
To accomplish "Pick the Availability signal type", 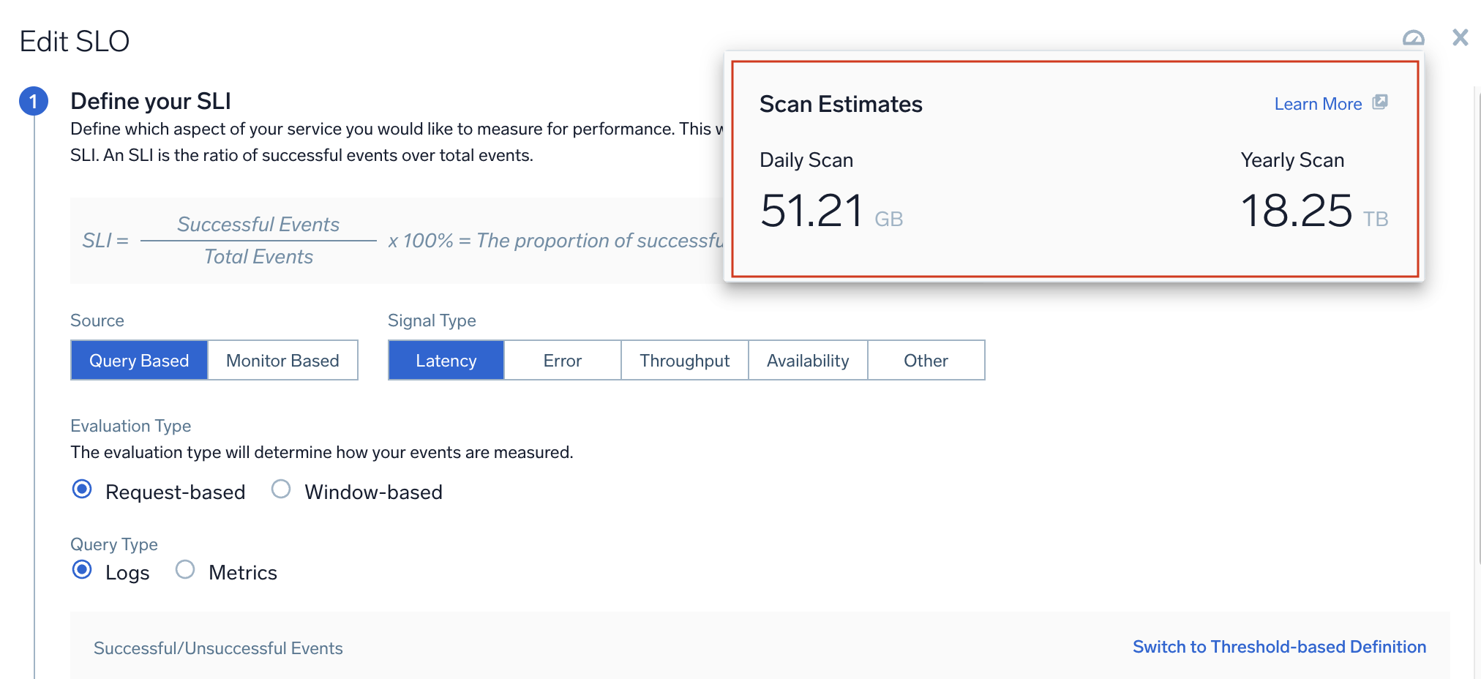I will [x=808, y=360].
